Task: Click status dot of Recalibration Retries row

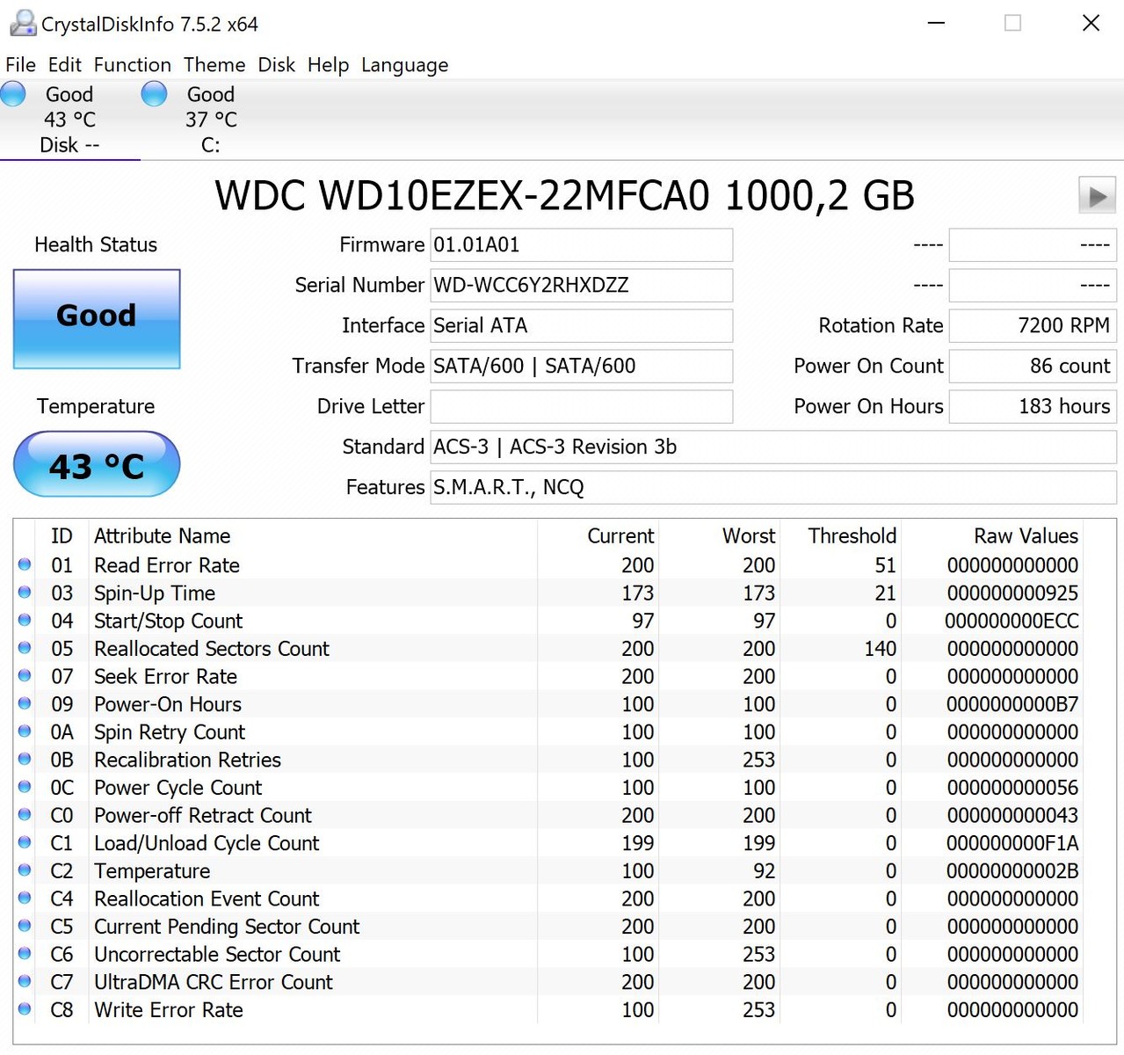Action: [25, 759]
